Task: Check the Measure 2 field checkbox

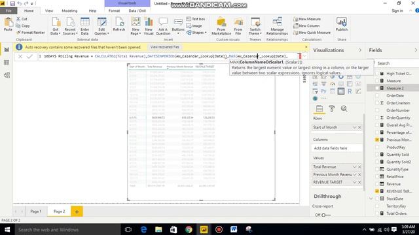Action: pyautogui.click(x=377, y=88)
